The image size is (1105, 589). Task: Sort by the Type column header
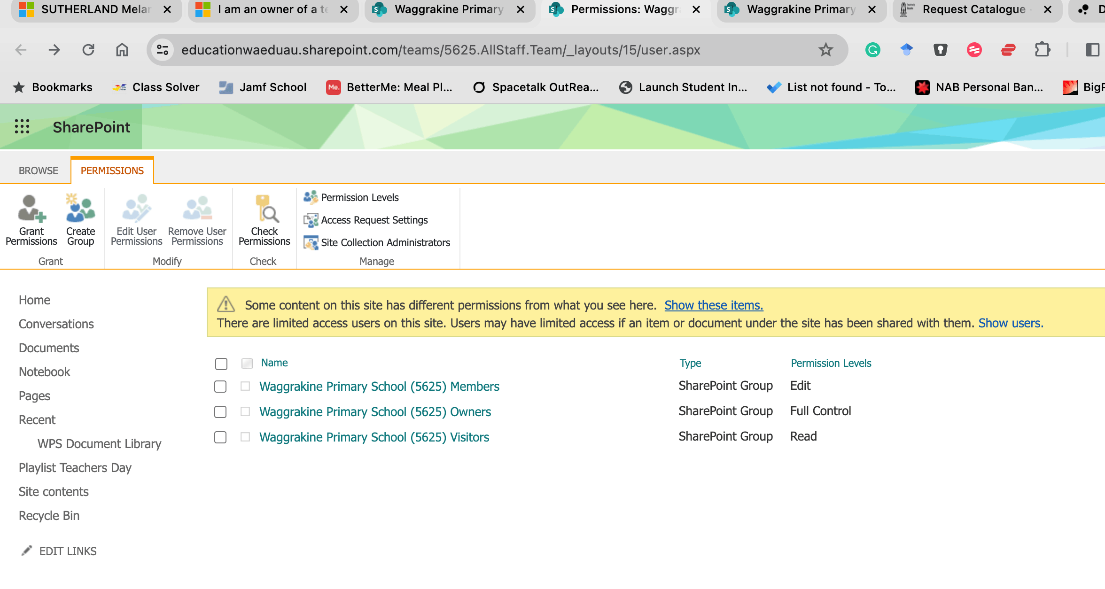pyautogui.click(x=690, y=363)
